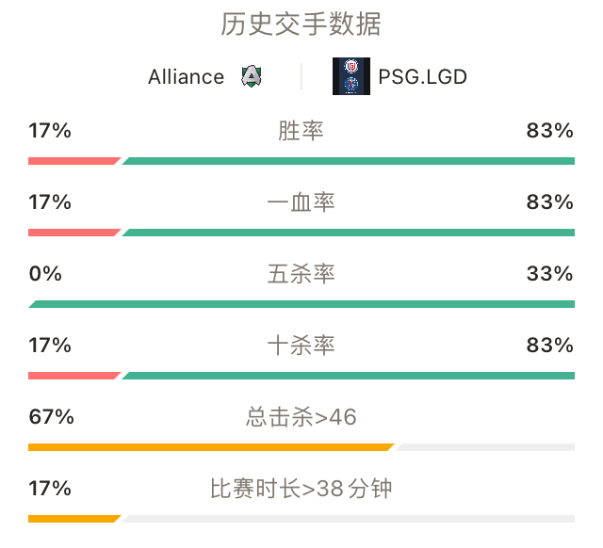The width and height of the screenshot is (603, 548).
Task: Click the full green 五杀率 bar
Action: pyautogui.click(x=301, y=304)
